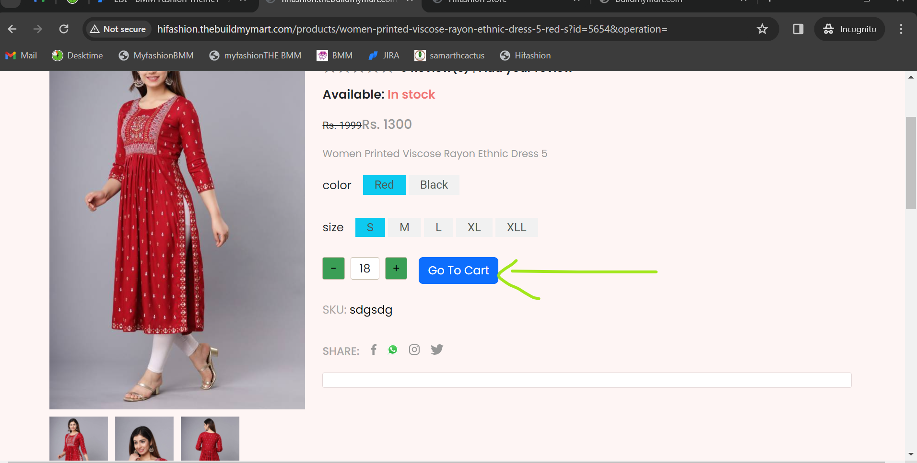
Task: Open the Chrome three-dot menu
Action: click(901, 29)
